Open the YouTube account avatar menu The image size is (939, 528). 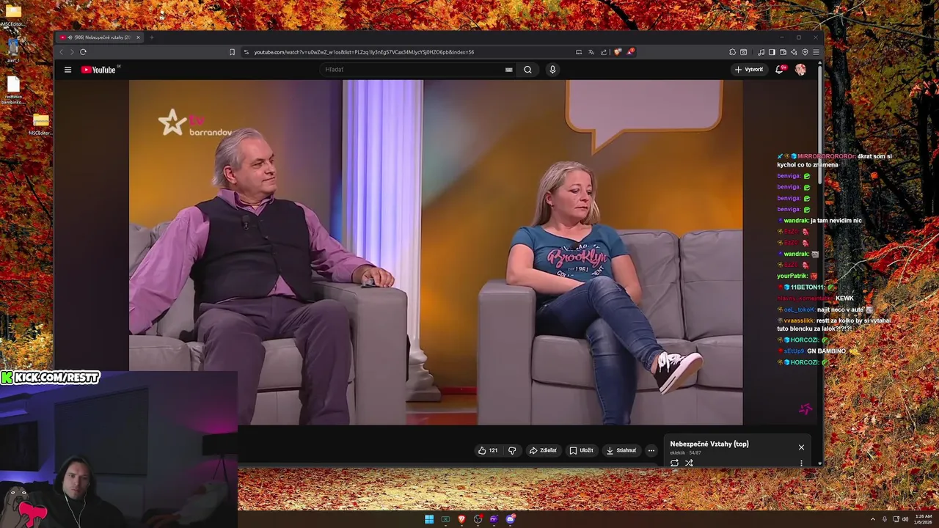click(x=800, y=70)
